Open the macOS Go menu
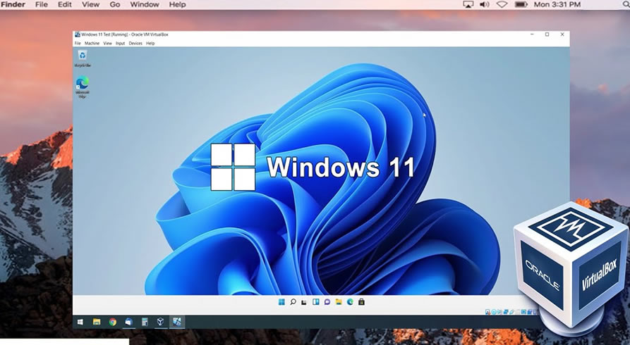630x345 pixels. coord(115,4)
